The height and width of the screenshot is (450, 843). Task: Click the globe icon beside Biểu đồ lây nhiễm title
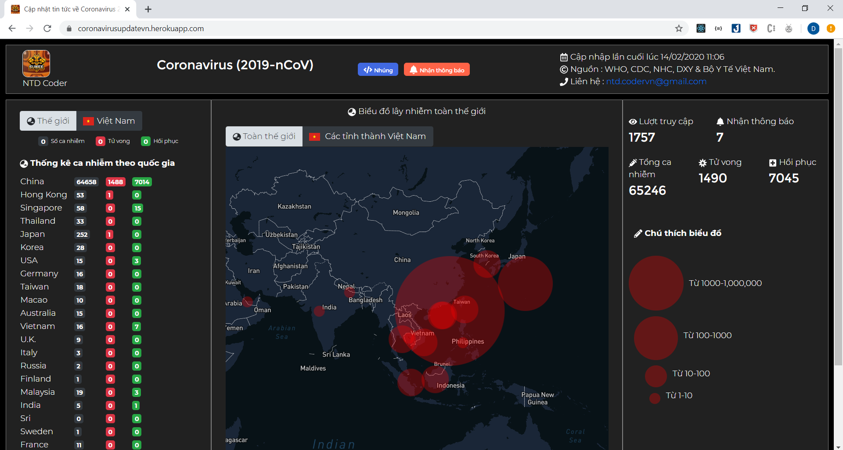pos(352,112)
